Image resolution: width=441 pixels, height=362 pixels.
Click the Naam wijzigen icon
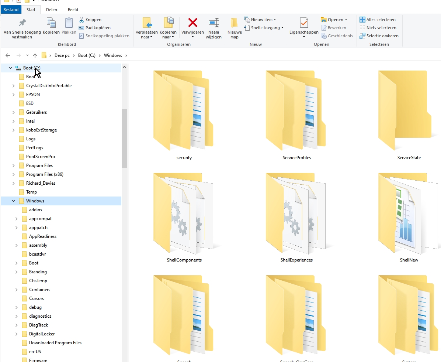(x=213, y=23)
